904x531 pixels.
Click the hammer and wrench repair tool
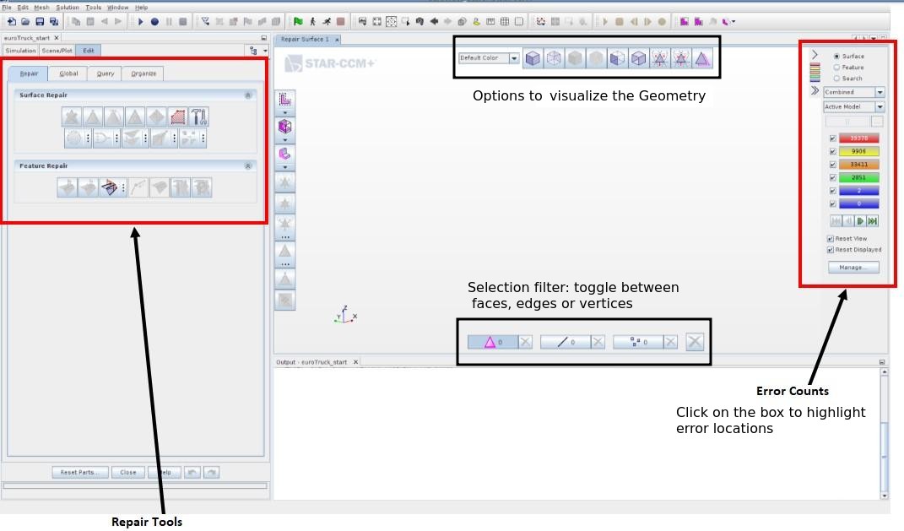click(x=198, y=116)
